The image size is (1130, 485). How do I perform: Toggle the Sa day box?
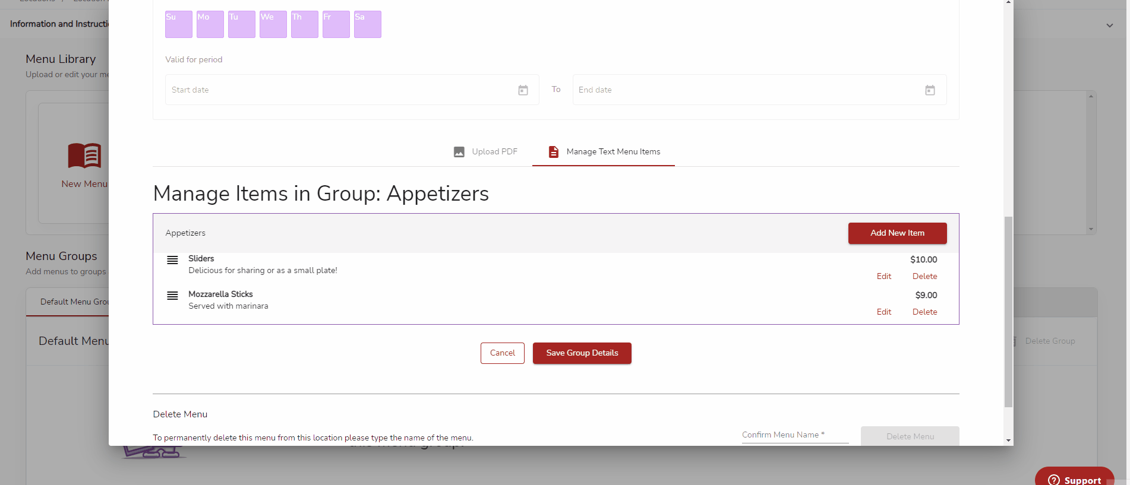point(368,24)
